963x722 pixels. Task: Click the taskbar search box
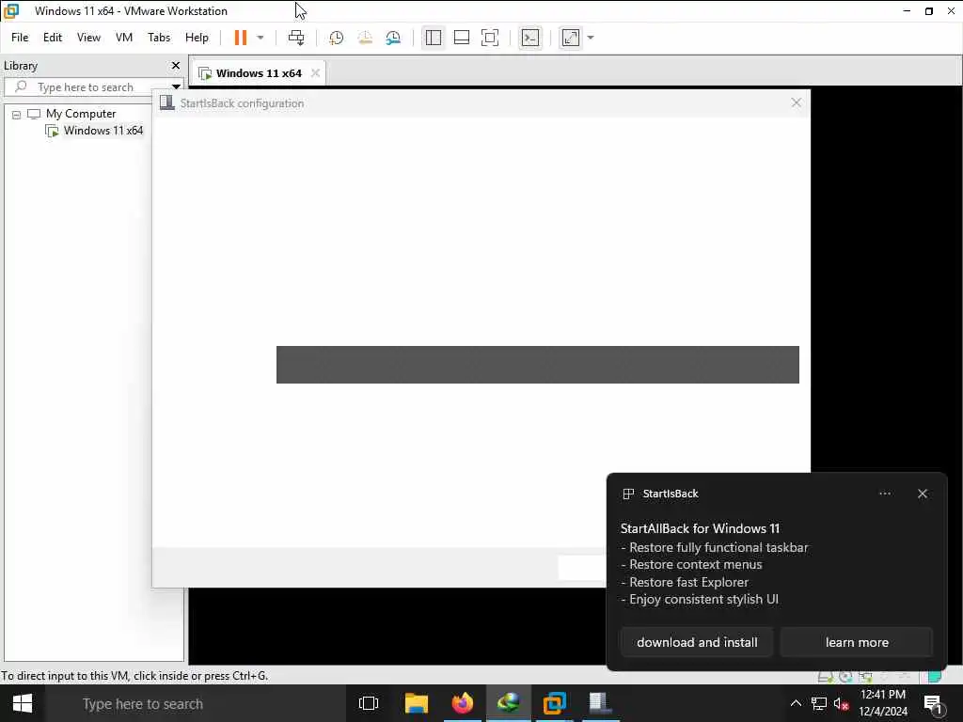tap(197, 703)
